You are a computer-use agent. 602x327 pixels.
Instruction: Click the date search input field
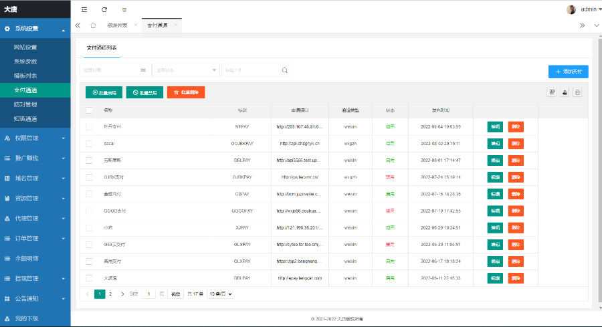click(115, 70)
